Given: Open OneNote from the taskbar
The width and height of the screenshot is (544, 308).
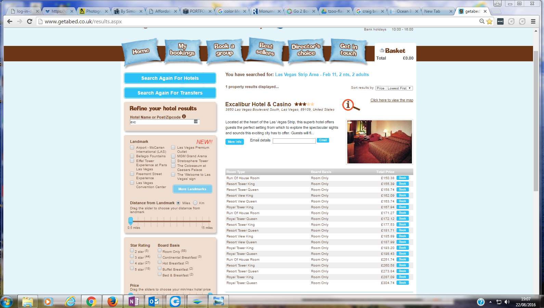Looking at the screenshot, I should coord(133,301).
